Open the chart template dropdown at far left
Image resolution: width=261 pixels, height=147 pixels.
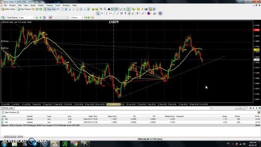[x=4, y=18]
